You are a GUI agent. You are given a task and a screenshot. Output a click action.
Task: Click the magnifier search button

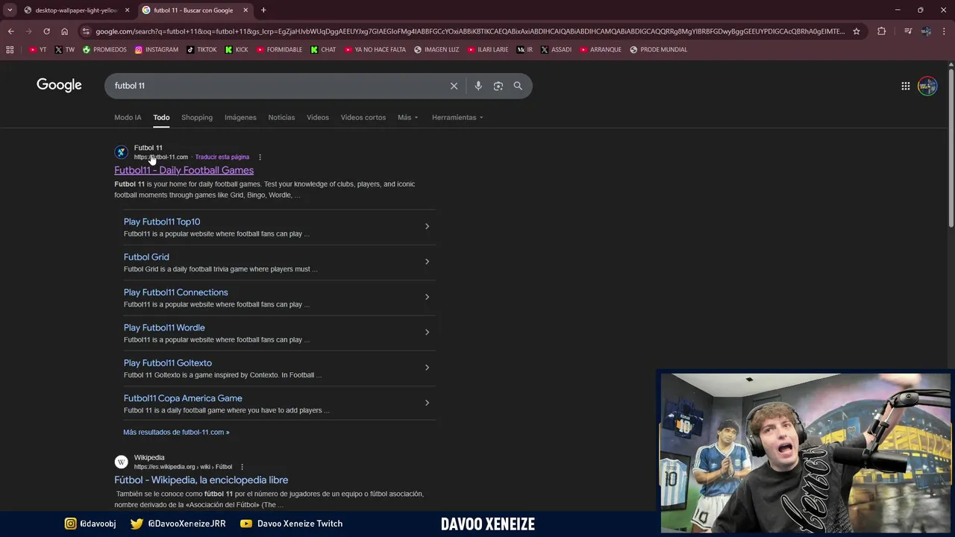coord(518,86)
